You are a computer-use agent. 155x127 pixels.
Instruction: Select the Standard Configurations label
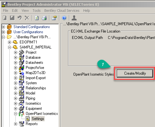(x=32, y=27)
